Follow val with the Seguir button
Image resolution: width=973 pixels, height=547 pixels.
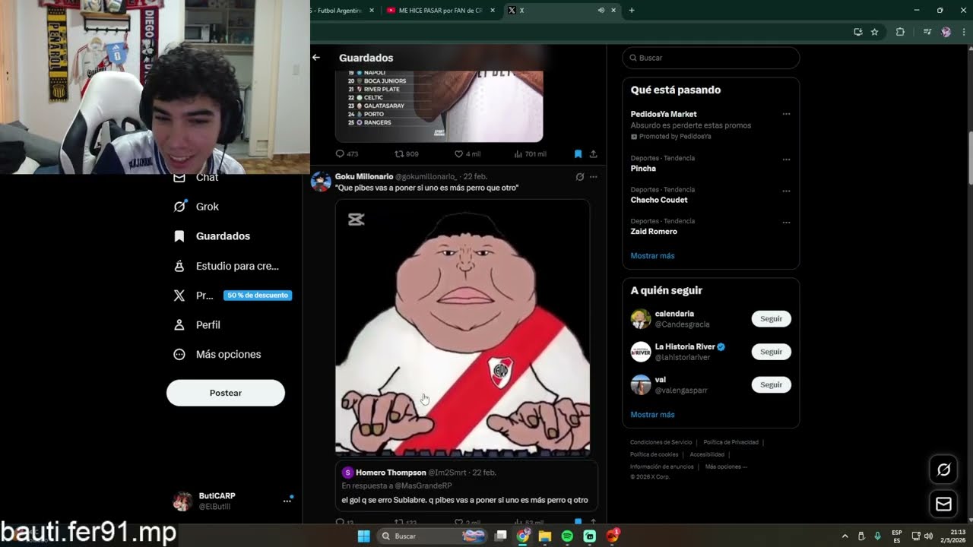(x=771, y=384)
